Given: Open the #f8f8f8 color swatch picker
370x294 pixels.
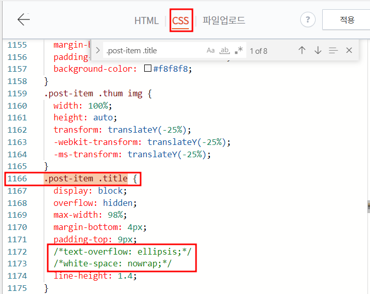Looking at the screenshot, I should click(x=148, y=68).
